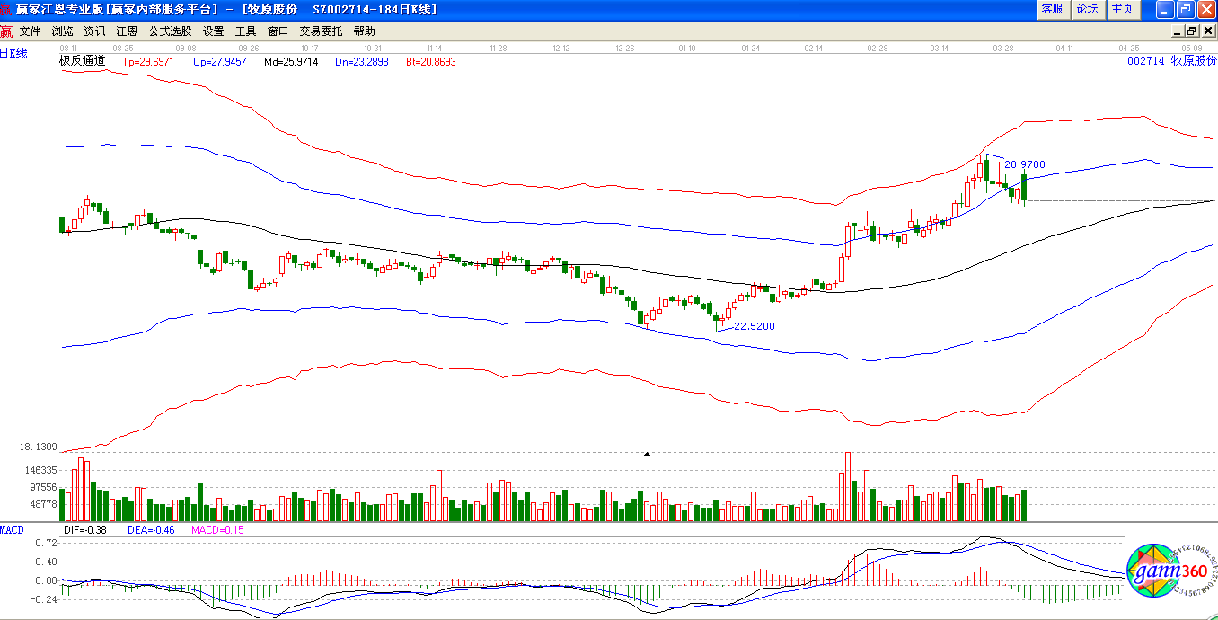Click the 002714 牧原股份 stock label

pos(1171,61)
